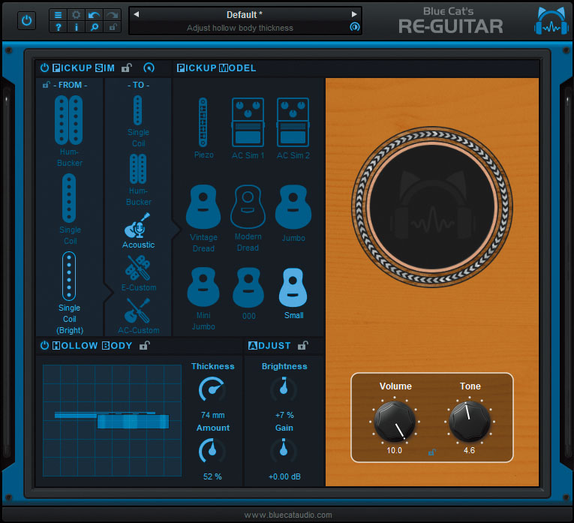Select TO AC-Custom option

[x=138, y=316]
